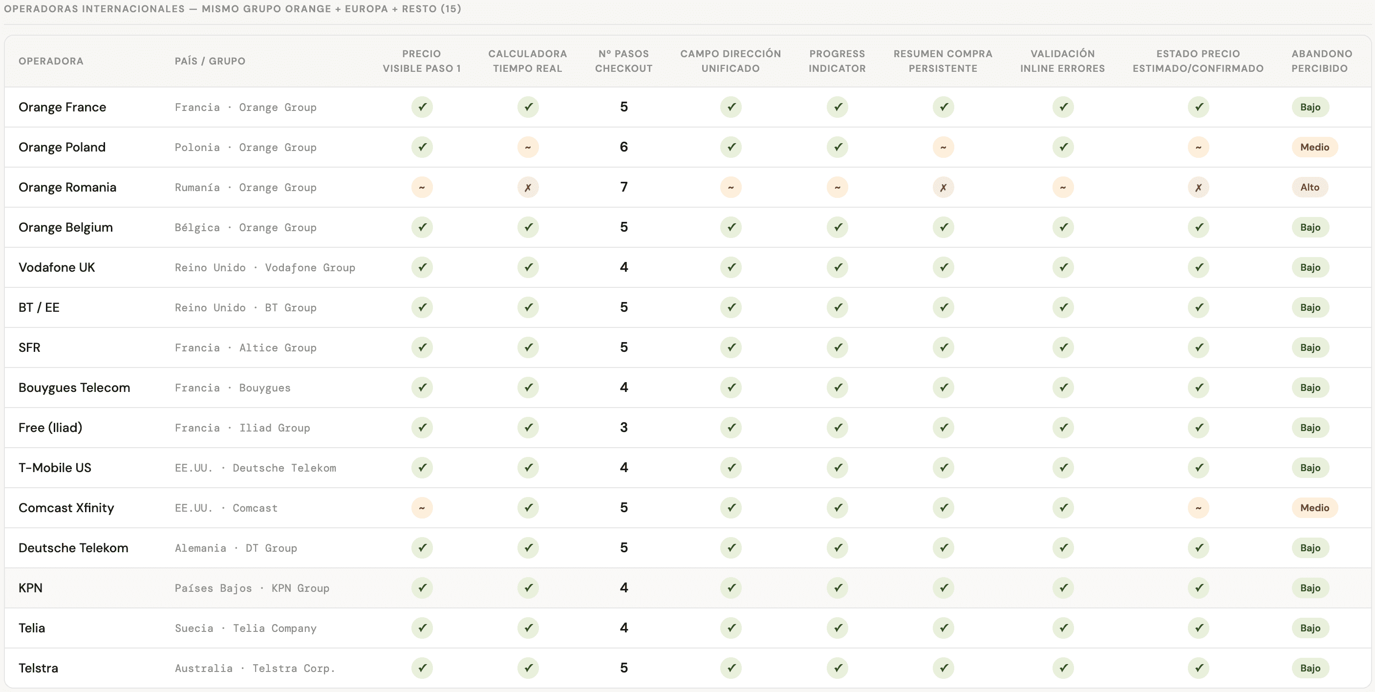Click the Orange France price-visible checkmark icon
Viewport: 1375px width, 692px height.
[422, 107]
